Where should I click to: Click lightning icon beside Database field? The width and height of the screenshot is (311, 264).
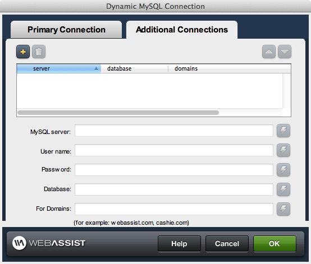[283, 189]
